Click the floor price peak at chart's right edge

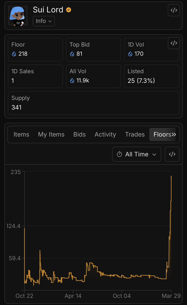[x=171, y=176]
